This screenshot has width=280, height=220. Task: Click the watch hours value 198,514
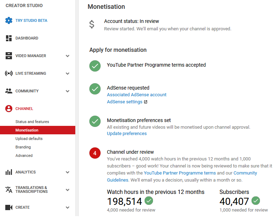click(x=125, y=202)
